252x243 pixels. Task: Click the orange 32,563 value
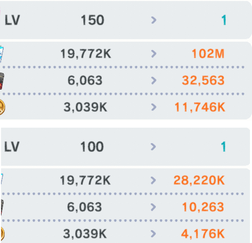203,80
